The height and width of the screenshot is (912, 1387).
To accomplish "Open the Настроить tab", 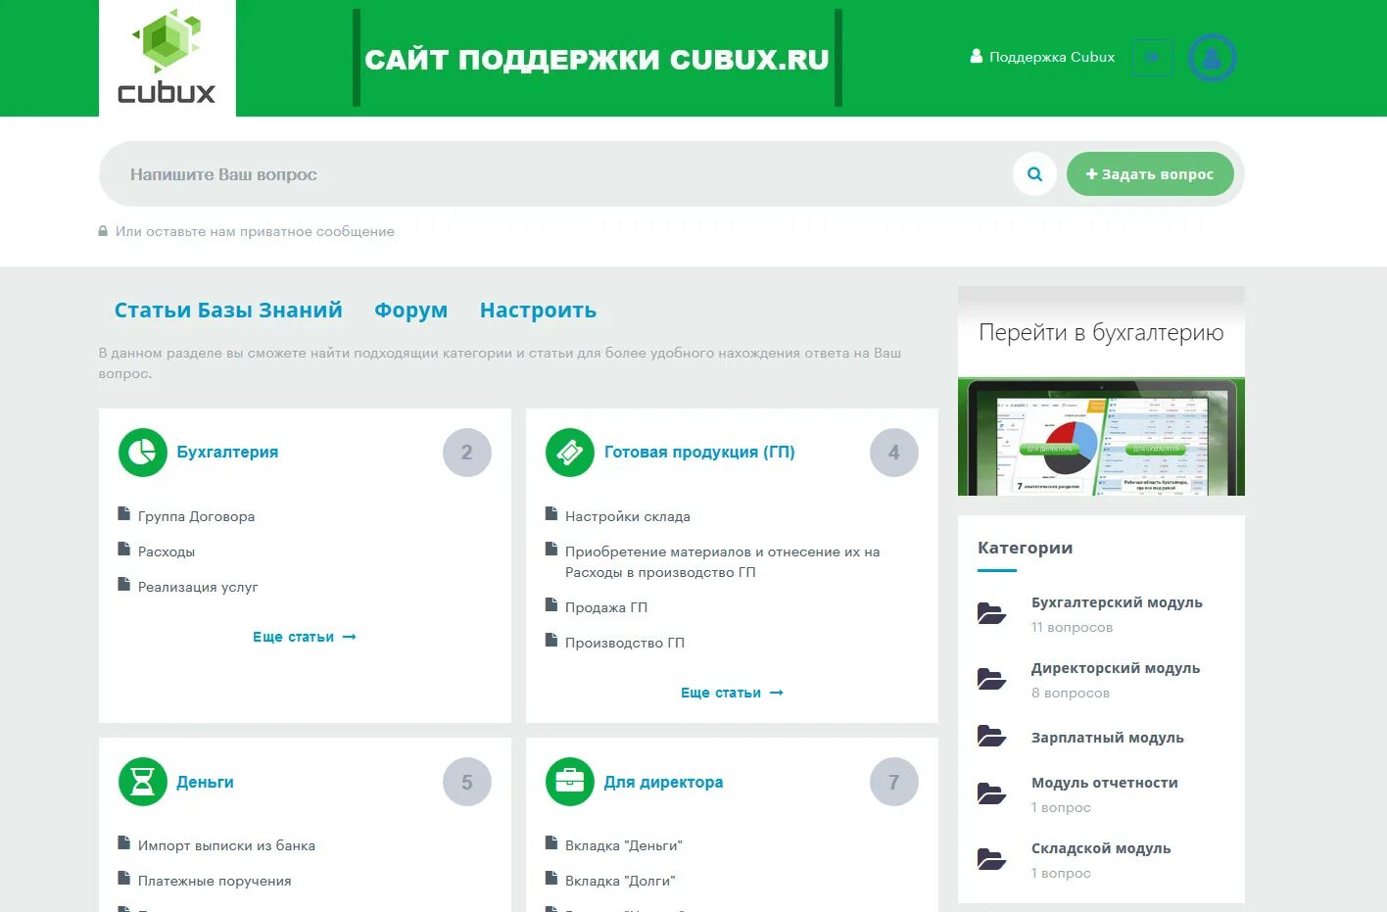I will coord(538,311).
